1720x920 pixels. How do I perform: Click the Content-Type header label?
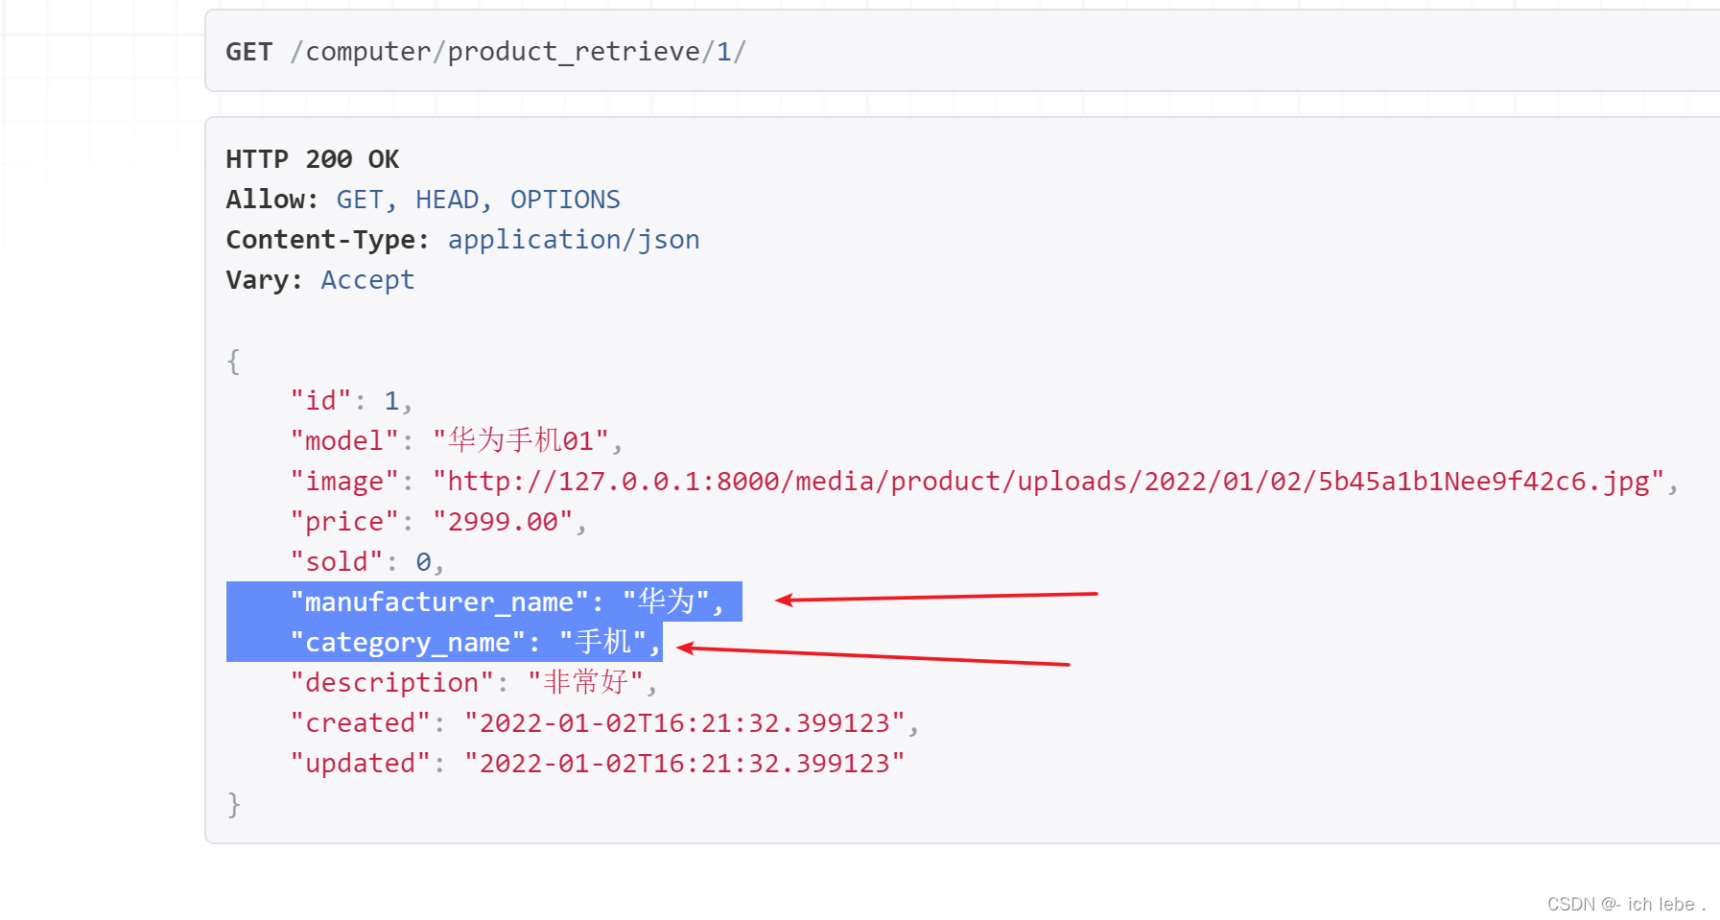[327, 240]
